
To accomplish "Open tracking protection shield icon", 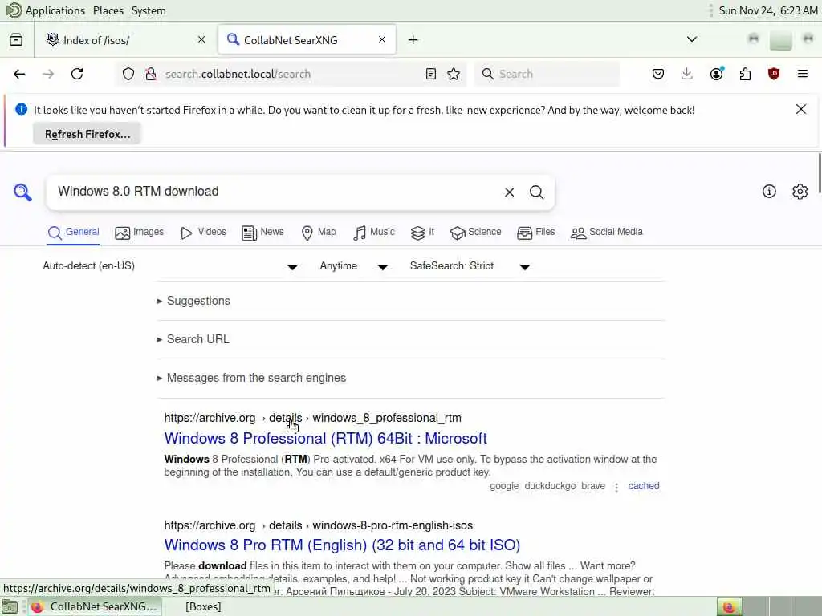I will coord(128,74).
